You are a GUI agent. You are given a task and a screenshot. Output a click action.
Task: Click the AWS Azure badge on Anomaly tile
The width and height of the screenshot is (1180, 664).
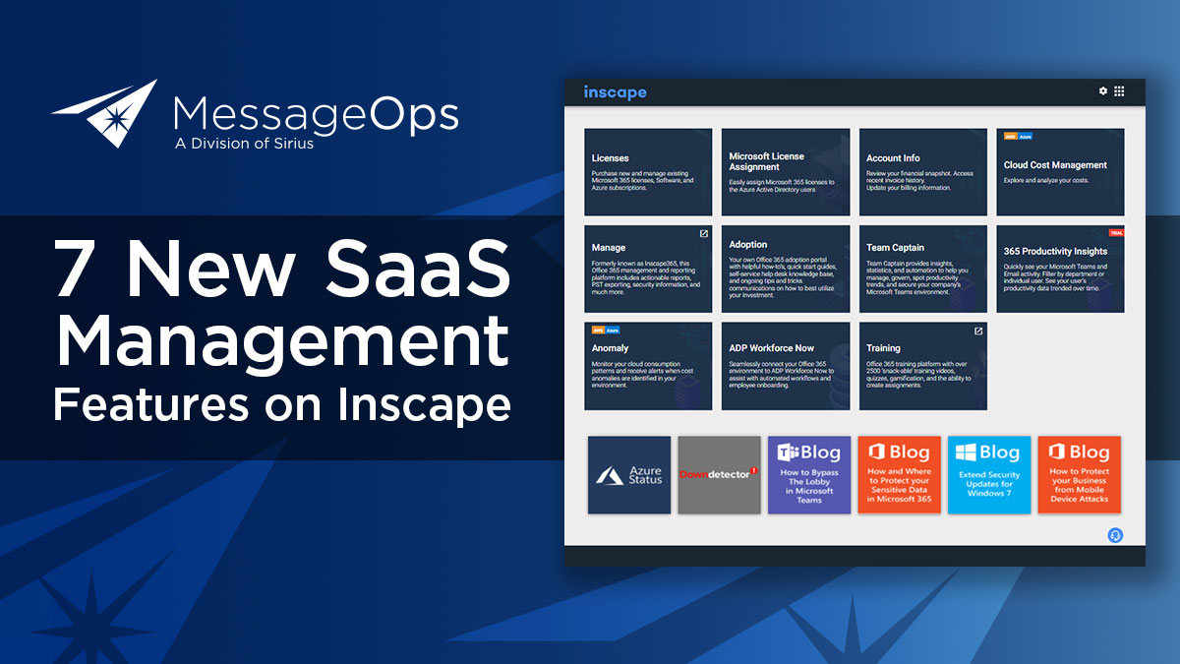click(606, 331)
